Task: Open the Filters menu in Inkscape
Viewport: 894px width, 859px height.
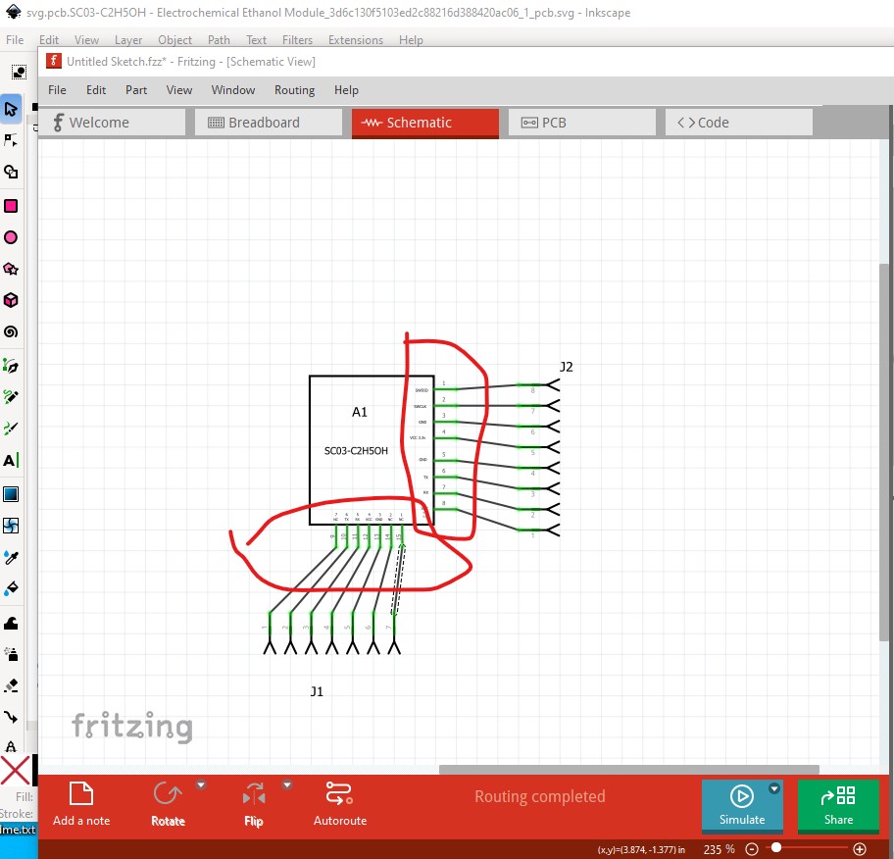Action: pyautogui.click(x=298, y=40)
